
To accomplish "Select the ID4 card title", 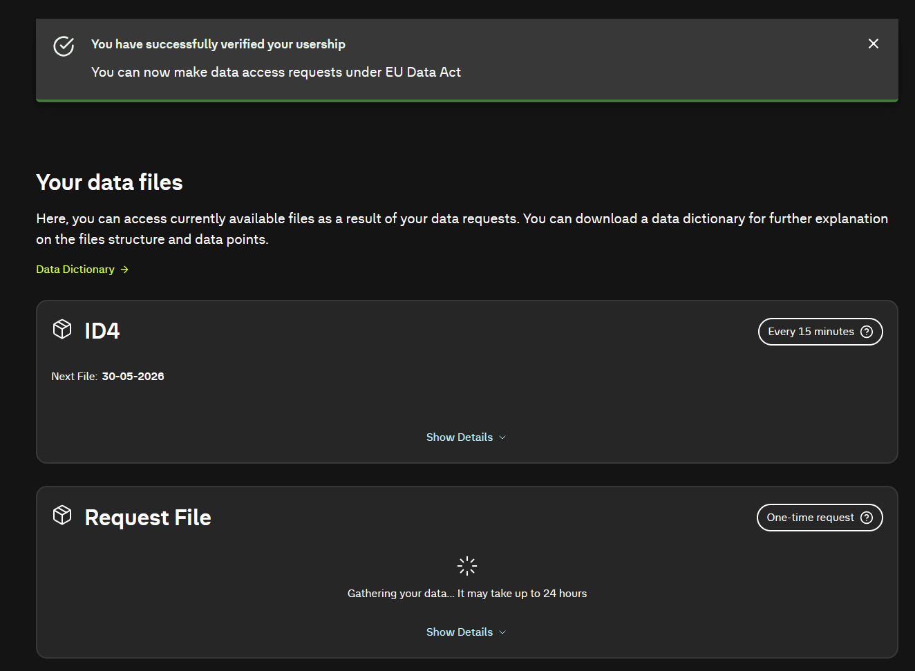I will 102,331.
